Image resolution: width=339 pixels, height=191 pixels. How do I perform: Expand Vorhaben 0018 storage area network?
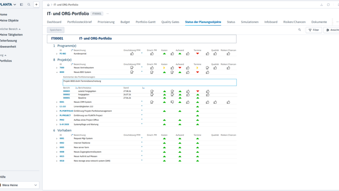tap(57, 161)
